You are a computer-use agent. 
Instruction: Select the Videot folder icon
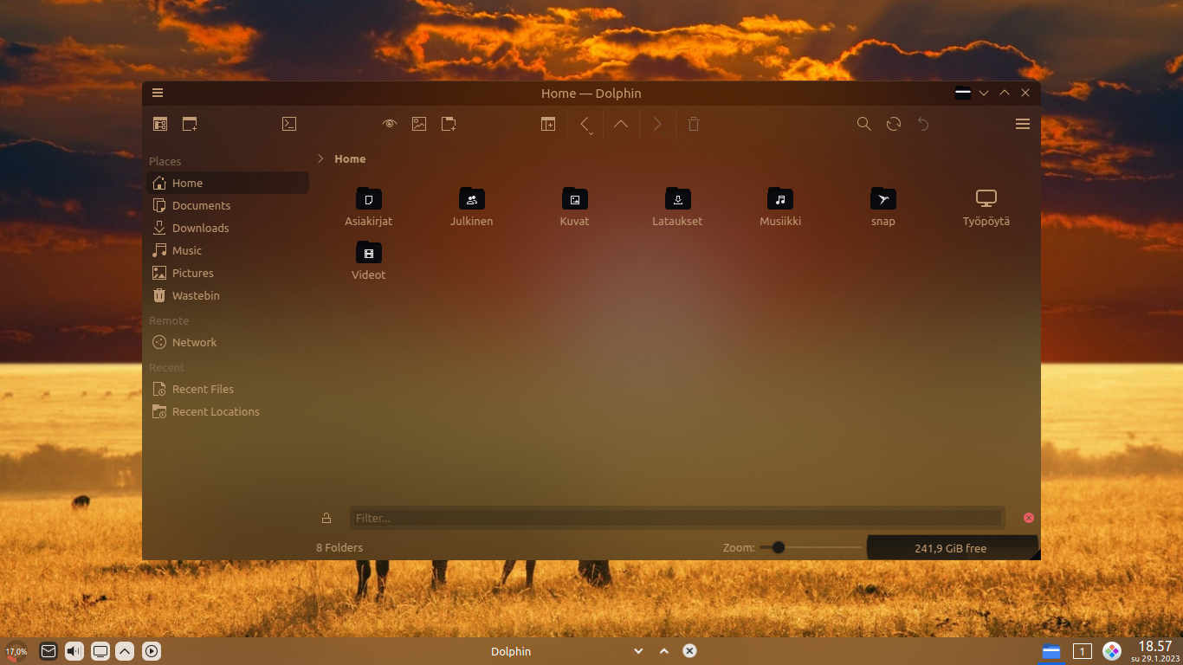click(x=369, y=252)
